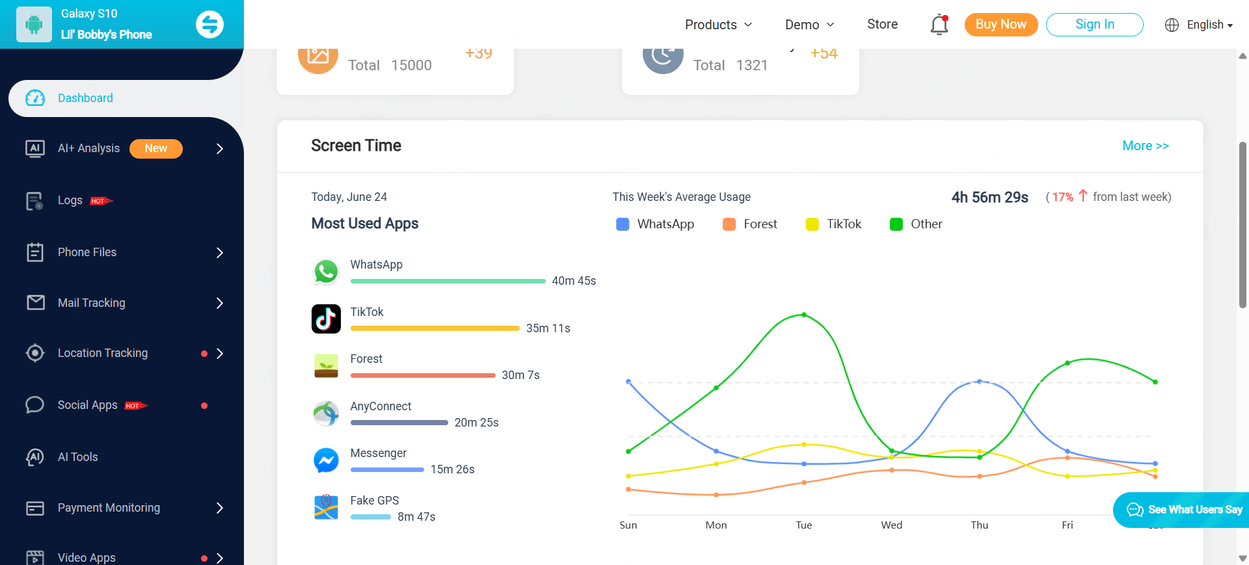Click the Fake GPS usage bar
1249x565 pixels.
(x=371, y=517)
